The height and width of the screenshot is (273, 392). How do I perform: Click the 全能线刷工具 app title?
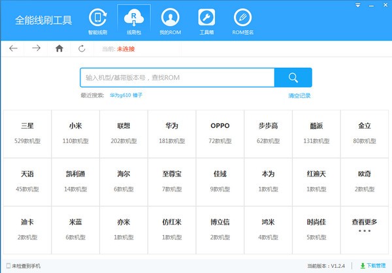tap(44, 20)
